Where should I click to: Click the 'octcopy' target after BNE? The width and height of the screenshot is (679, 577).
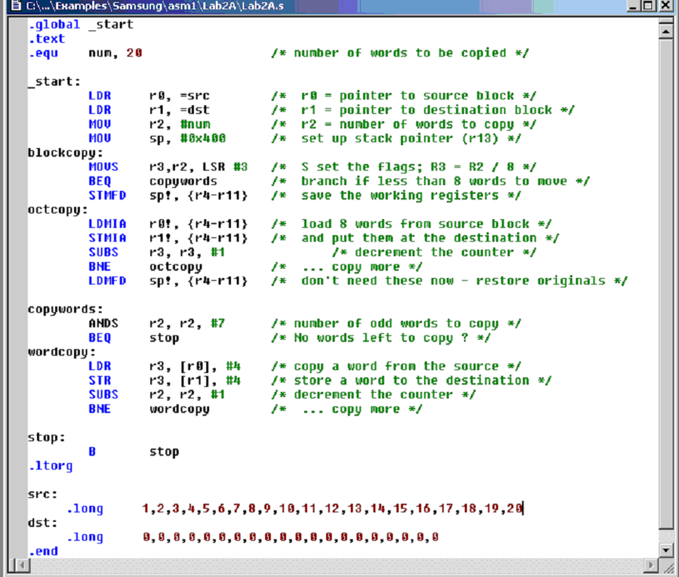[176, 267]
